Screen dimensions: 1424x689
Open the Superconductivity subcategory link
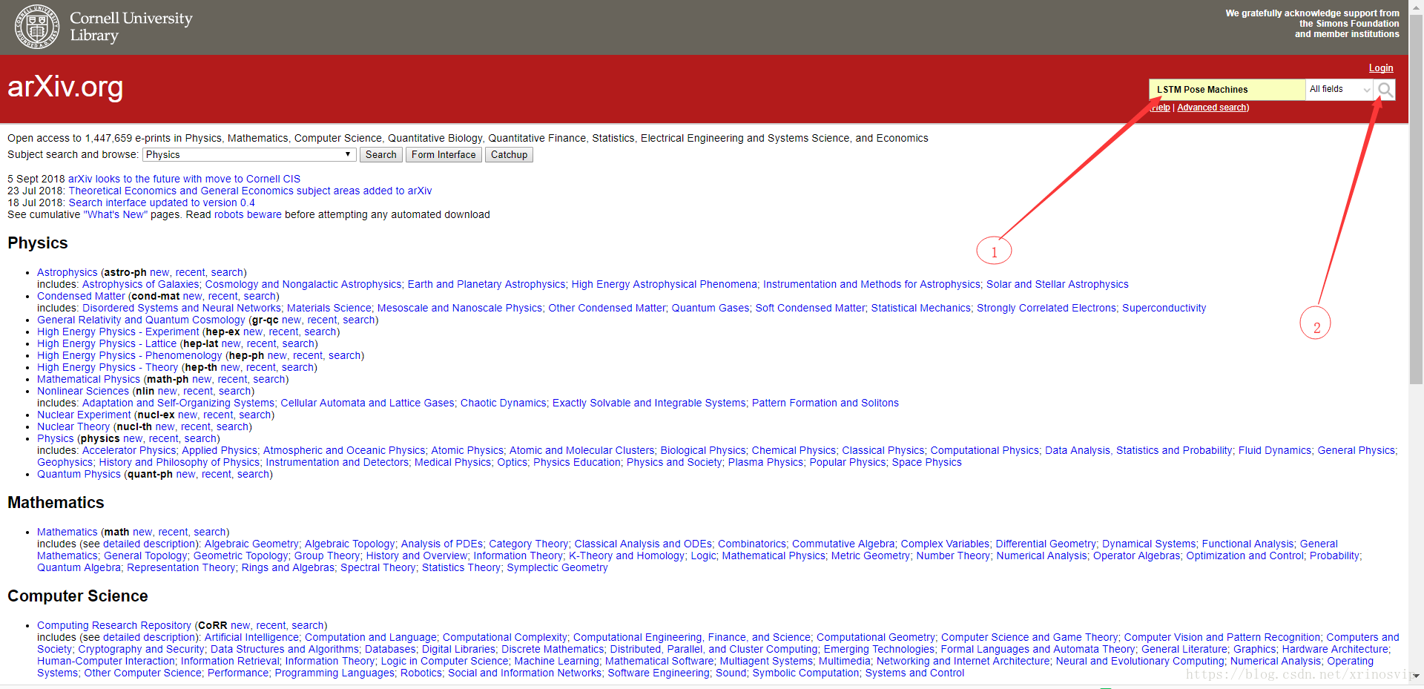tap(1164, 308)
